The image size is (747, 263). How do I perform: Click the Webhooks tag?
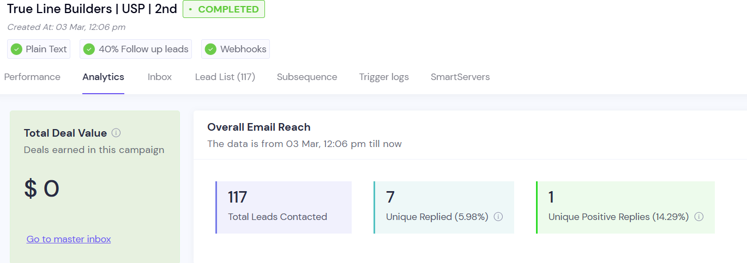click(x=236, y=49)
